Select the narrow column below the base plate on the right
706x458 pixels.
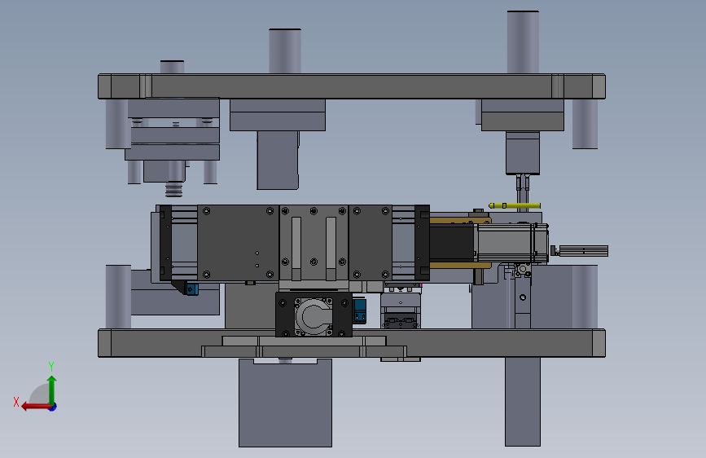click(x=522, y=402)
